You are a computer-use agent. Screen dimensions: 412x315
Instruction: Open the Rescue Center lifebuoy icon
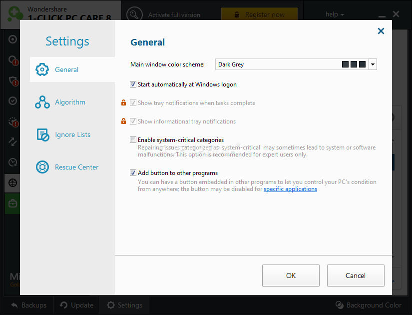(x=42, y=167)
